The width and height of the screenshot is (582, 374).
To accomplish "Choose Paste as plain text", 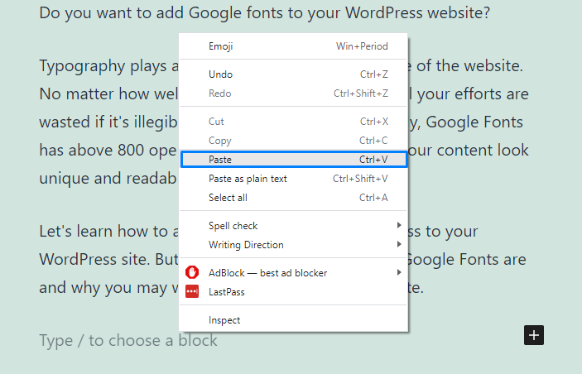I will coord(294,179).
